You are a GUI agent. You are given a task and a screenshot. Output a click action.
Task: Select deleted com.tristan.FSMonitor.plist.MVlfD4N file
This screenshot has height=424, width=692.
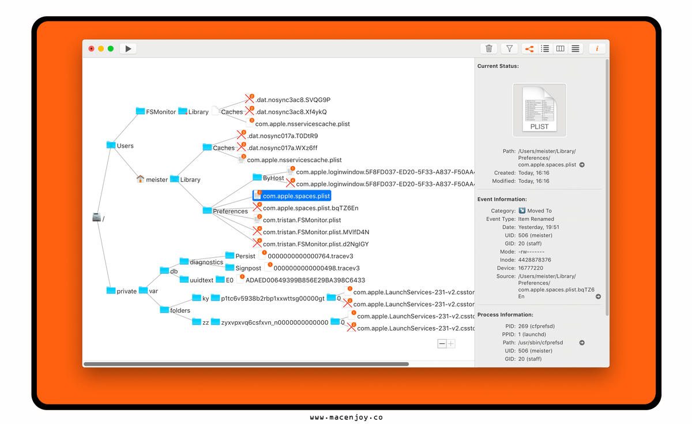click(x=311, y=232)
